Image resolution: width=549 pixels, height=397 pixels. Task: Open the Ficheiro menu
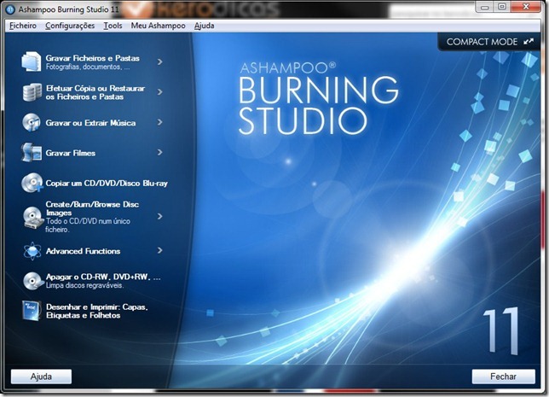[23, 26]
